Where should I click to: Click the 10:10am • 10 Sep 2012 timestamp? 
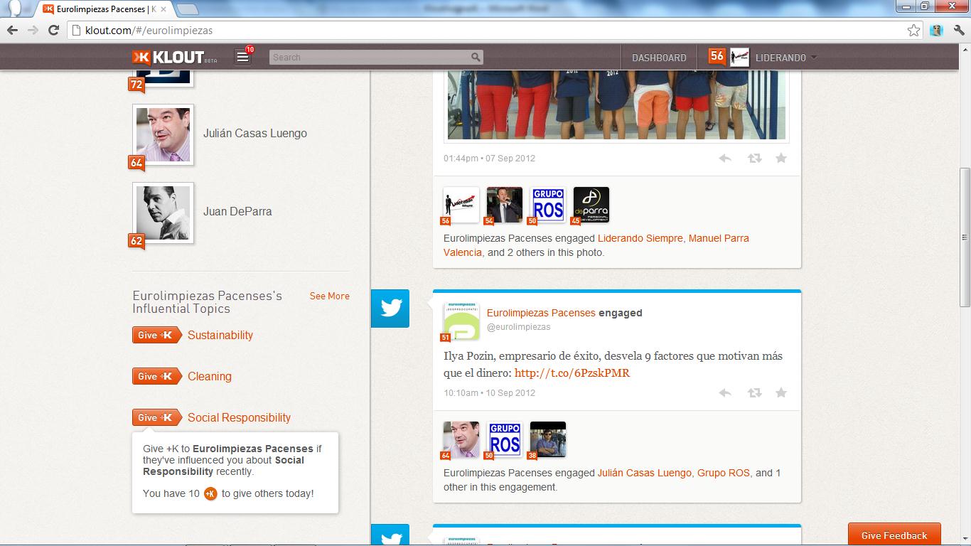tap(489, 393)
